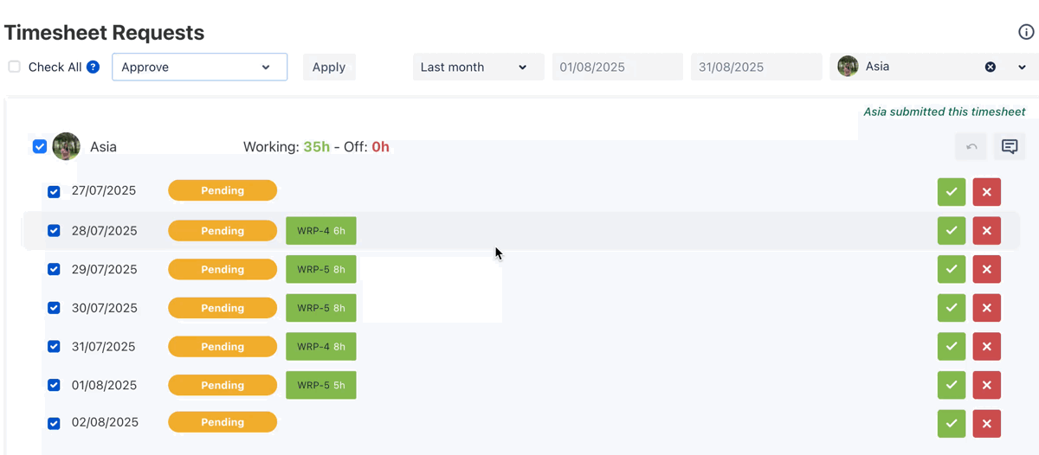Click the WRP-4 6h worklog tag
This screenshot has height=455, width=1039.
[320, 231]
